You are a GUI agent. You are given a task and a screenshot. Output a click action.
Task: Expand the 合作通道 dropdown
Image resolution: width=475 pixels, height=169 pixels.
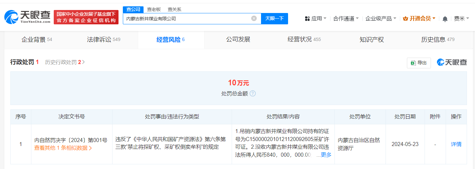[346, 19]
